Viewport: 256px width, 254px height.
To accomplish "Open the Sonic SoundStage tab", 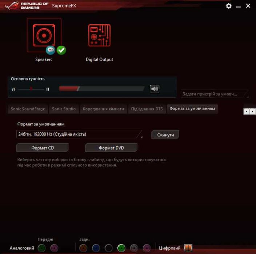I will (x=28, y=109).
